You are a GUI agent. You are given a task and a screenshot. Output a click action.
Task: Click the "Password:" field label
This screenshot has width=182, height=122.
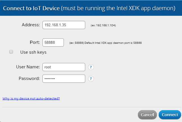[29, 79]
